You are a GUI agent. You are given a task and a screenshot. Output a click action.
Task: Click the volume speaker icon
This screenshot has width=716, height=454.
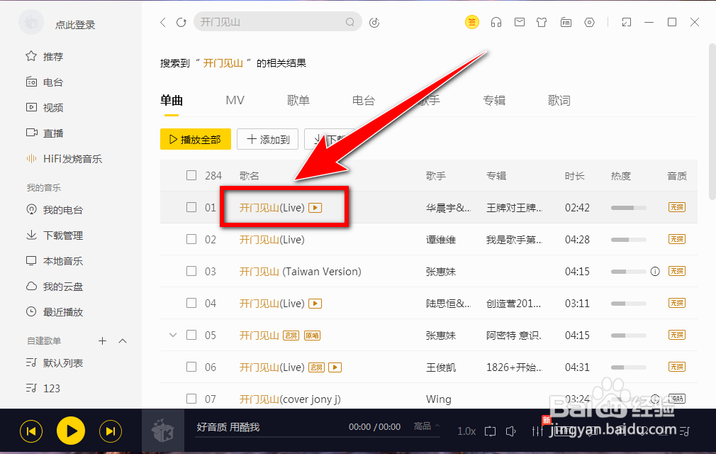pos(511,431)
